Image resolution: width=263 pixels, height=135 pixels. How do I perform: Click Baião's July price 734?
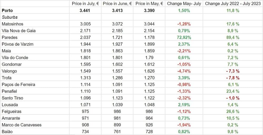pos(85,132)
